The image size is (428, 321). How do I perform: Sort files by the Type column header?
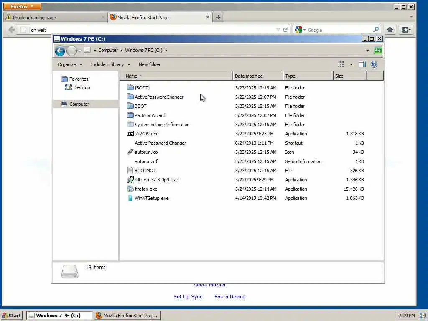click(308, 76)
